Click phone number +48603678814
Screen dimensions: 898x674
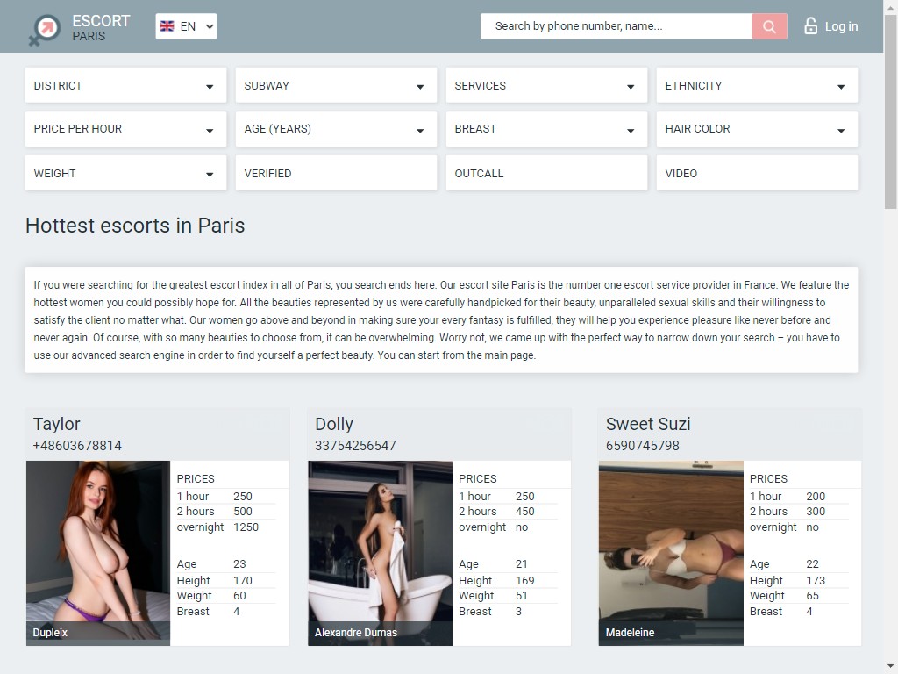(77, 445)
